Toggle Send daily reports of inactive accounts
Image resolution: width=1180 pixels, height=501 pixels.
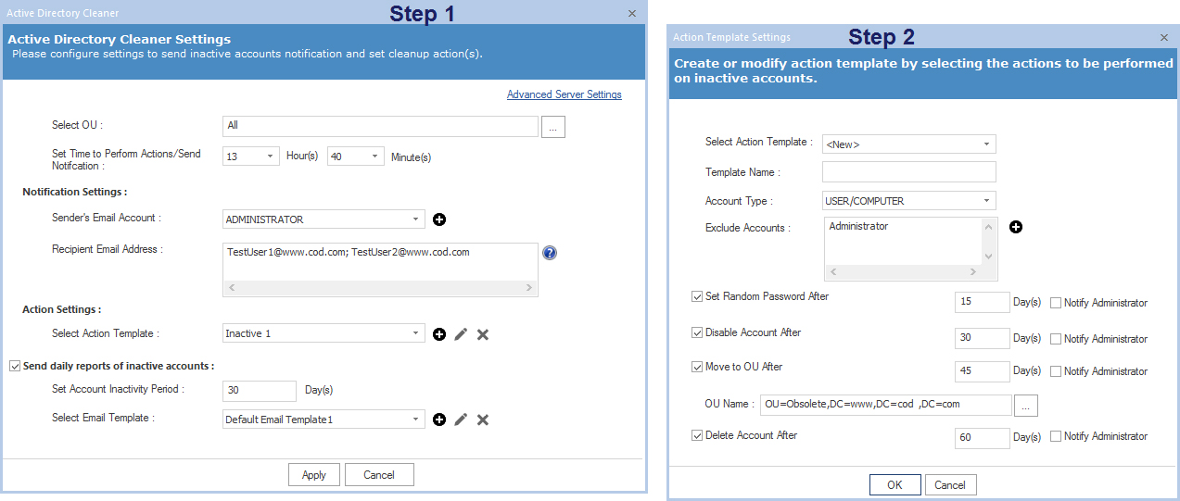tap(15, 366)
